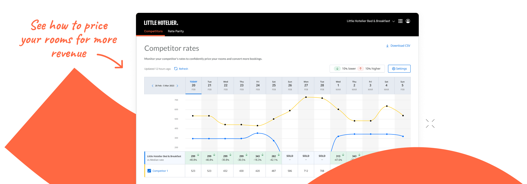Select the Tue 21 Feb column header
This screenshot has height=184, width=527.
pyautogui.click(x=210, y=86)
